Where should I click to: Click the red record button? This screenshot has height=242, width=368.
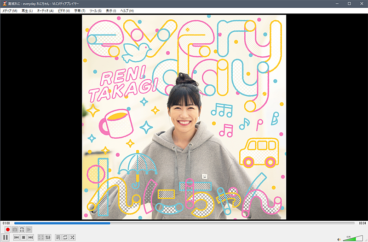click(8, 230)
